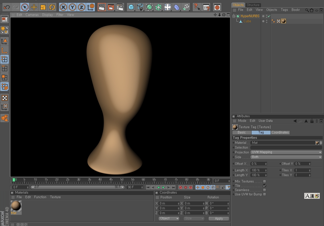
Task: Open the array modeling objects icon
Action: pos(158,7)
